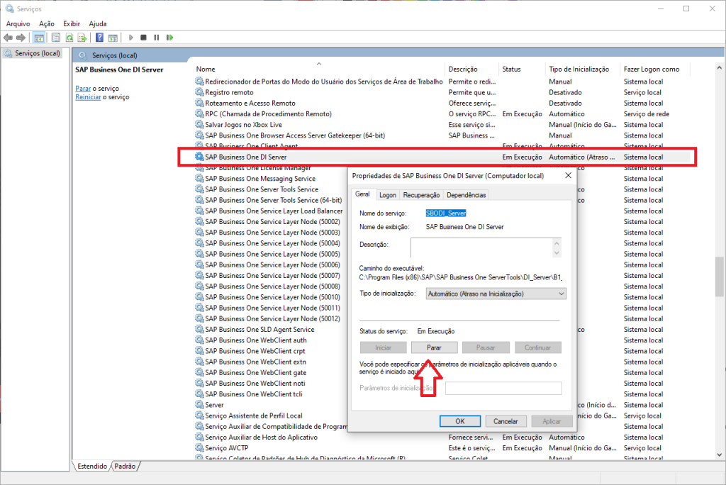Open the Ajuda menu

[x=98, y=23]
